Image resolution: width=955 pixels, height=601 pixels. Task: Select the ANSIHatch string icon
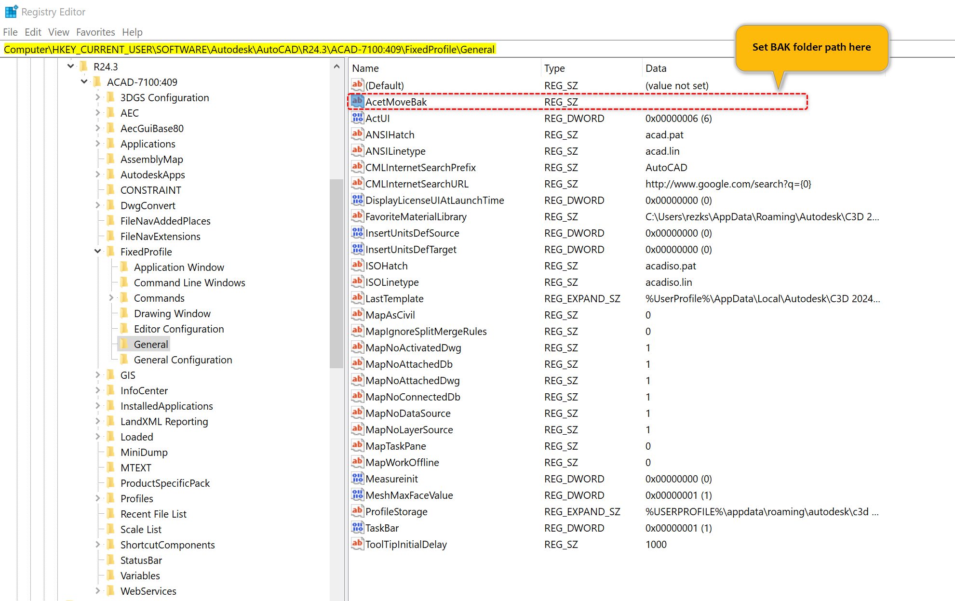[x=357, y=134]
